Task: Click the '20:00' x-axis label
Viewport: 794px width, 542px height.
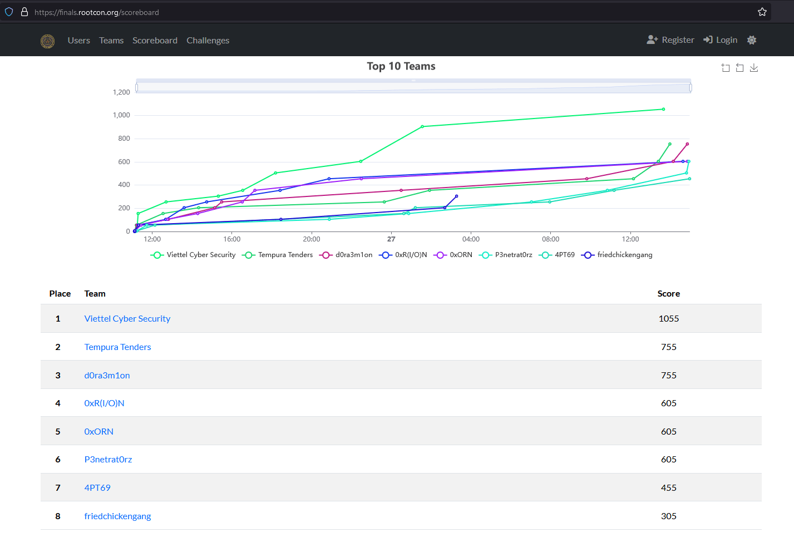Action: [x=312, y=239]
